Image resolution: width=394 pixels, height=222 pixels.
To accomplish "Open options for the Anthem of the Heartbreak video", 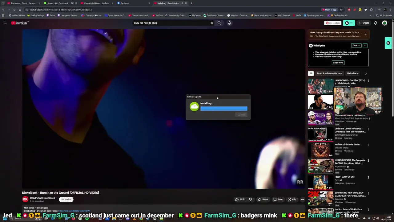I will click(368, 145).
